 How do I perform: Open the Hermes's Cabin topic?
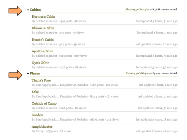[43, 17]
